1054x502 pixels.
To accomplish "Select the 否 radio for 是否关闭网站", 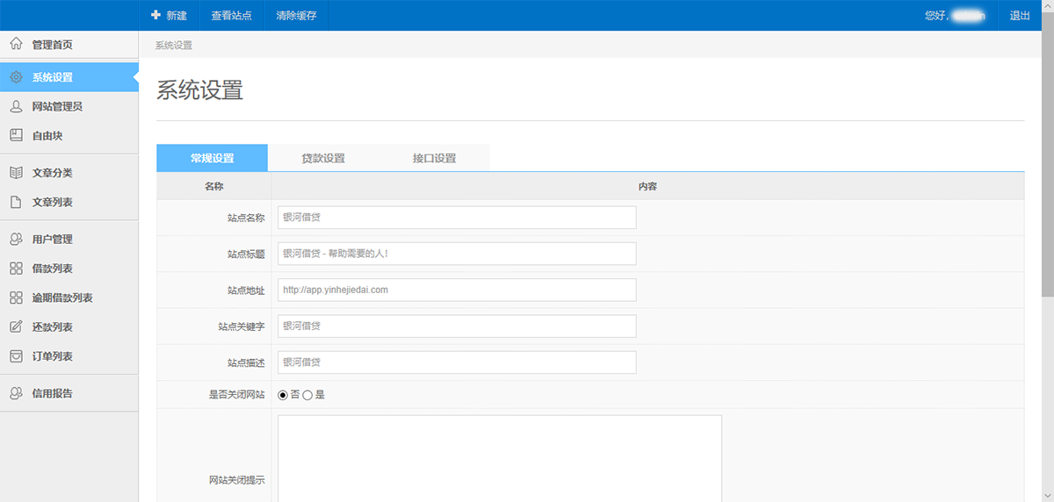I will (283, 395).
